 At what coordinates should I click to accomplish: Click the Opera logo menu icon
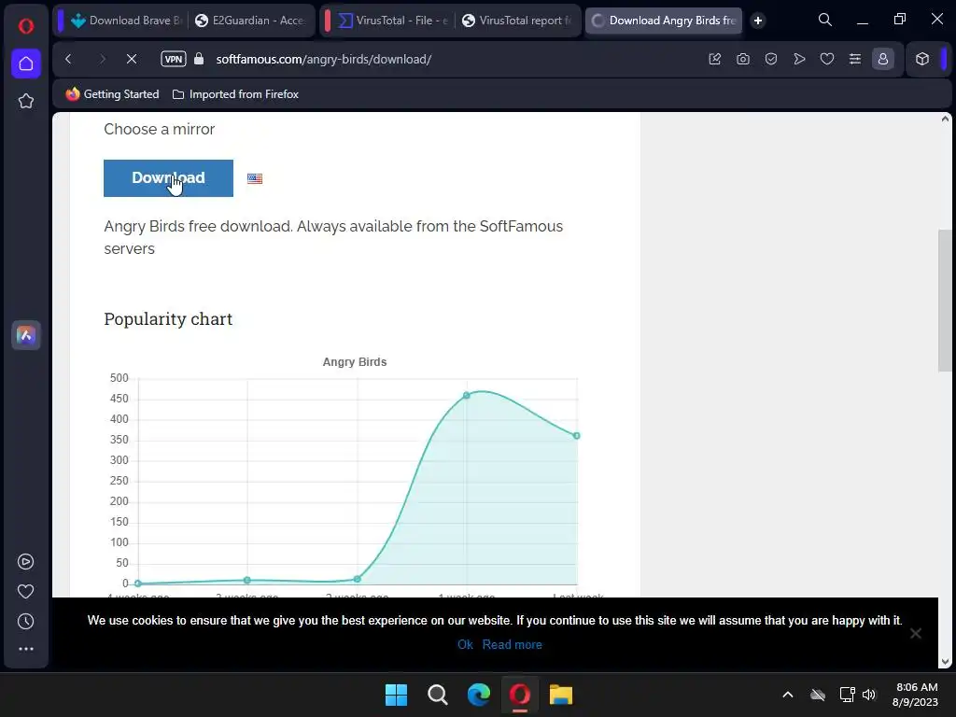click(25, 25)
